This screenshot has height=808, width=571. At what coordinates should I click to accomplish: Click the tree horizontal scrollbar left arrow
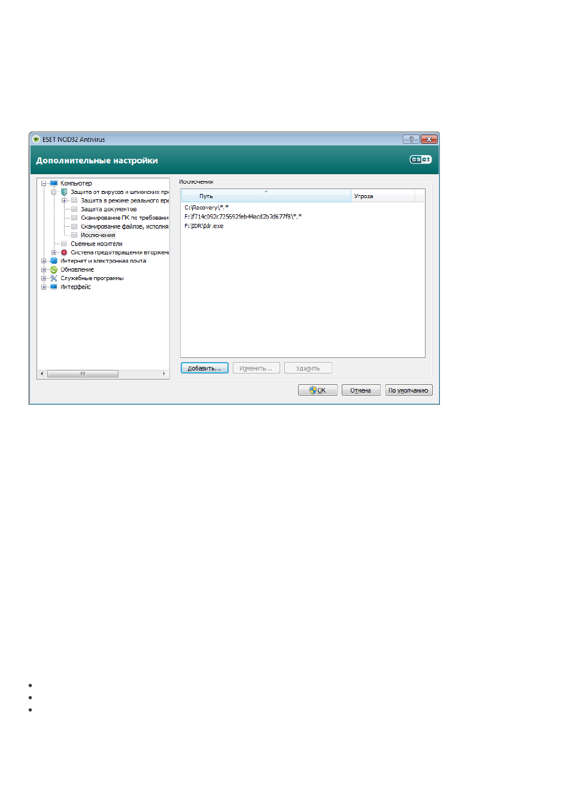point(42,373)
